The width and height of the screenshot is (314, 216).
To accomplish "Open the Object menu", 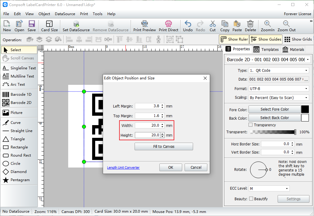I will coord(44,14).
